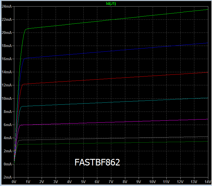Click the Id(J1) trace label
Image resolution: width=212 pixels, height=186 pixels.
tap(111, 4)
